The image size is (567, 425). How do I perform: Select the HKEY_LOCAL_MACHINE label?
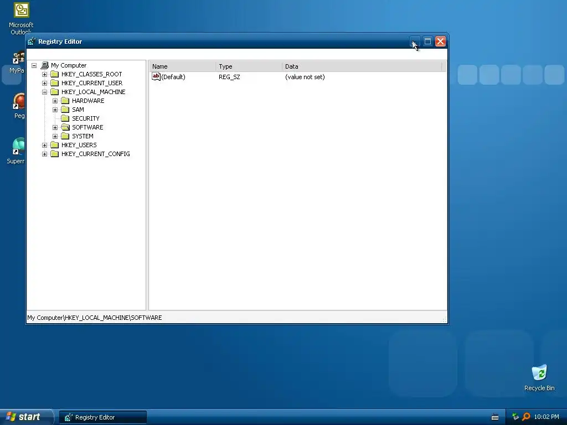93,92
